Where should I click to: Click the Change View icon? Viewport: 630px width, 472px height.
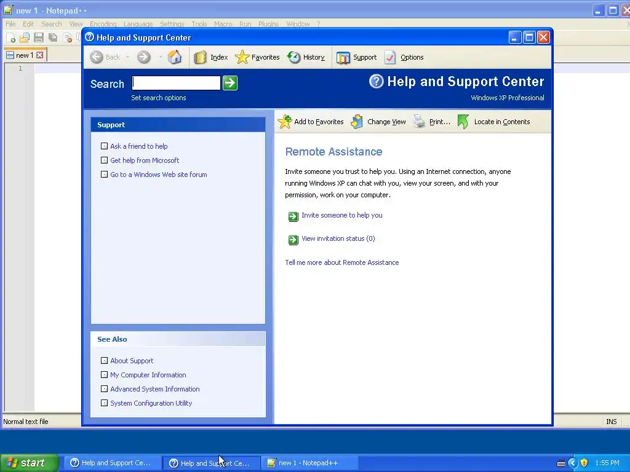coord(357,122)
